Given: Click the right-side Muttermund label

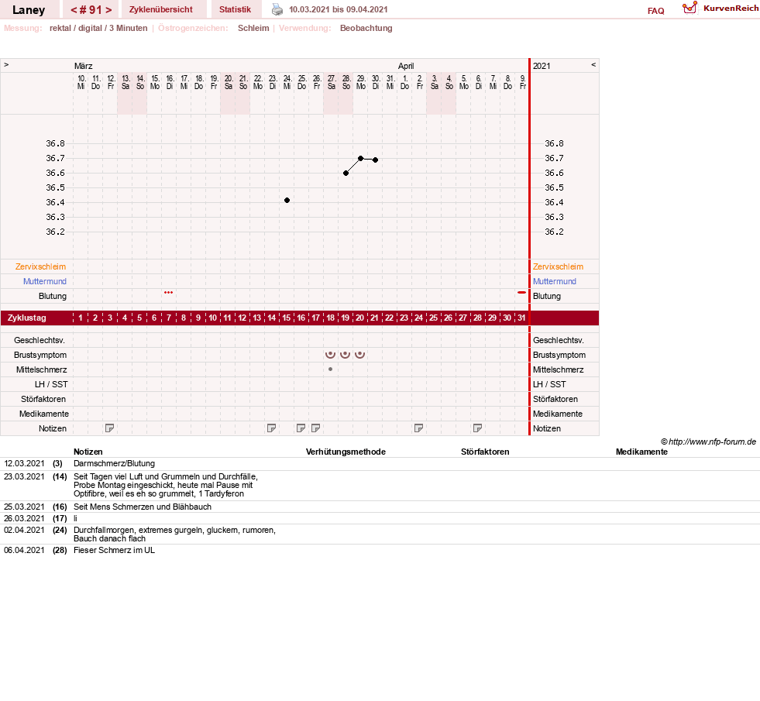Looking at the screenshot, I should click(x=555, y=281).
